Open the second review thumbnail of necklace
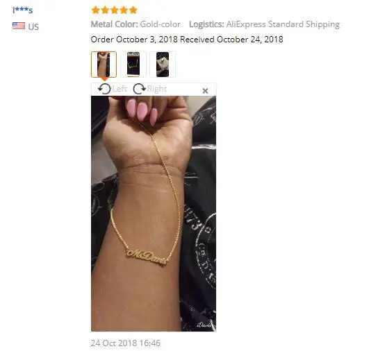Screen dimensions: 387x351 coord(133,65)
